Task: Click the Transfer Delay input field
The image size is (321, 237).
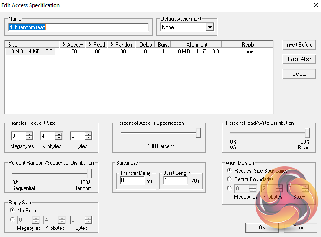Action: (132, 181)
